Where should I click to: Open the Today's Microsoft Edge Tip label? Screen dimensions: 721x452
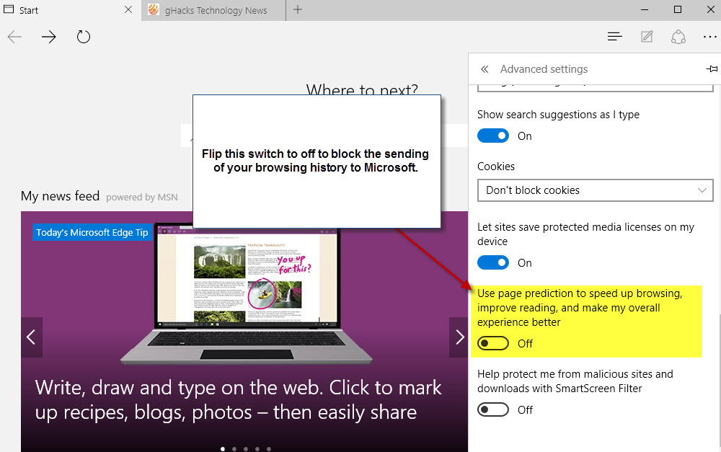[92, 233]
